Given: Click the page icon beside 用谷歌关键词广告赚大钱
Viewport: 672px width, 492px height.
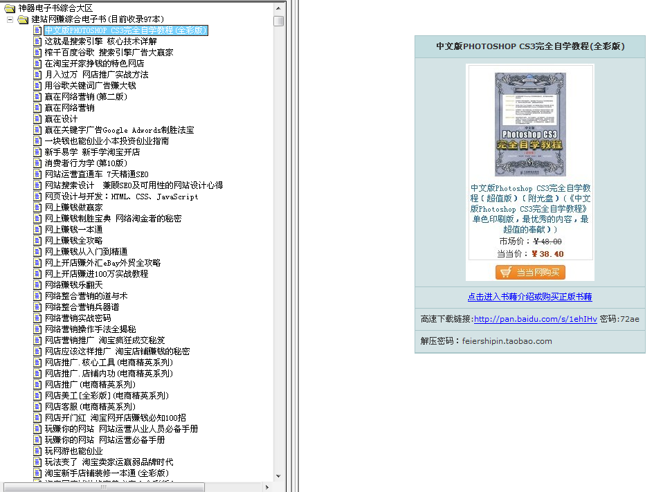Looking at the screenshot, I should pos(37,86).
